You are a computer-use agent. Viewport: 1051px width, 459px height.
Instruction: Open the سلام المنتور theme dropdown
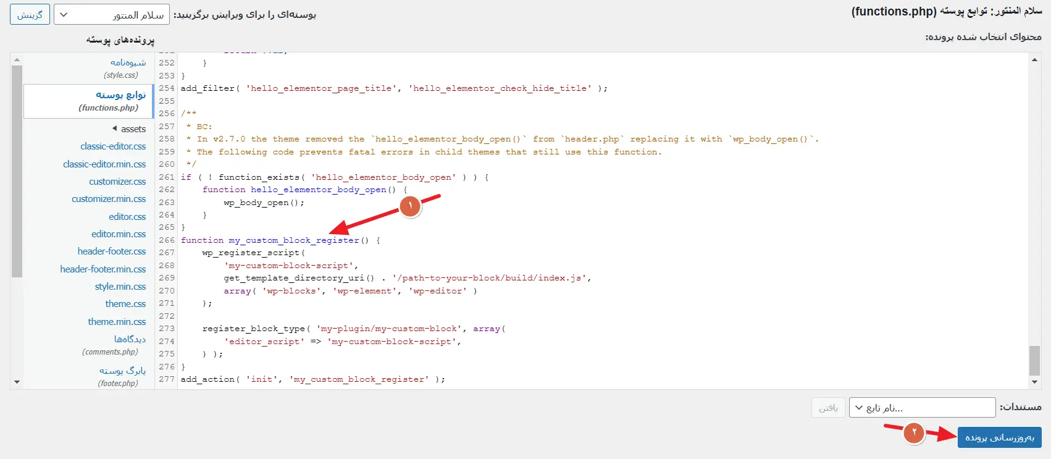(x=112, y=14)
